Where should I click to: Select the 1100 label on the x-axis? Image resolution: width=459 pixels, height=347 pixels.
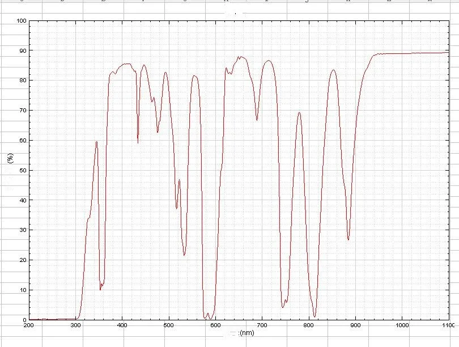click(x=448, y=325)
